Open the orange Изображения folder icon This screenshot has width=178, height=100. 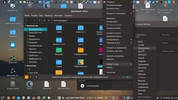tap(81, 50)
